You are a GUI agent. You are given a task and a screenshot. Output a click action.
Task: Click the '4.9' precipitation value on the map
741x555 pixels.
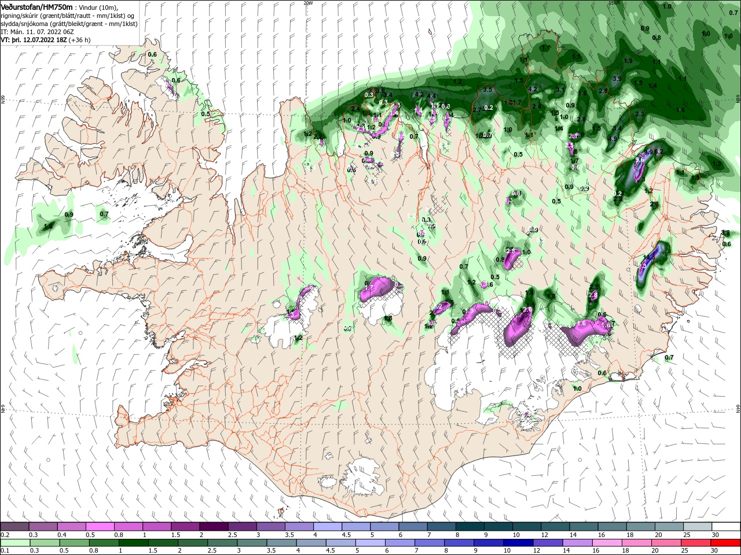(x=613, y=139)
